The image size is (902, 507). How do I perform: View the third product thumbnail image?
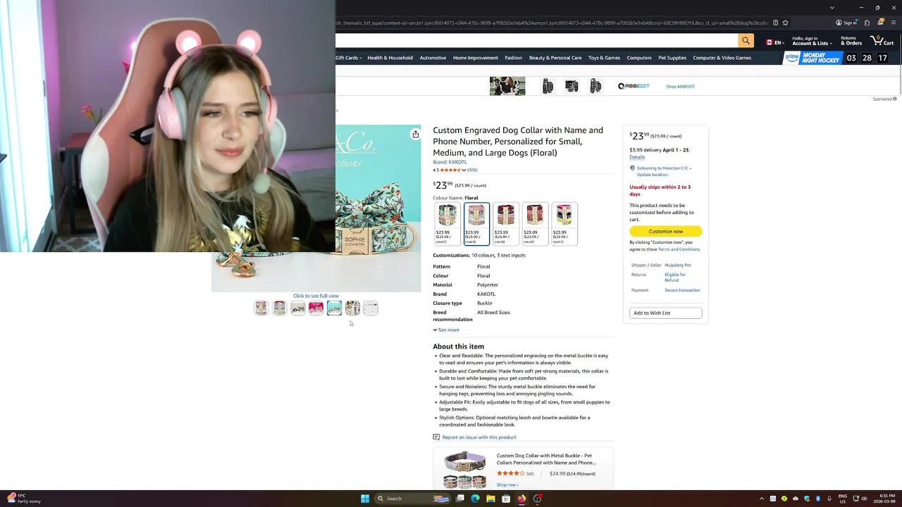tap(298, 308)
